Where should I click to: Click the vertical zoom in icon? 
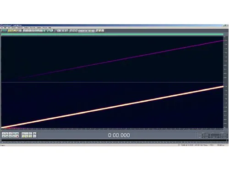[35, 134]
